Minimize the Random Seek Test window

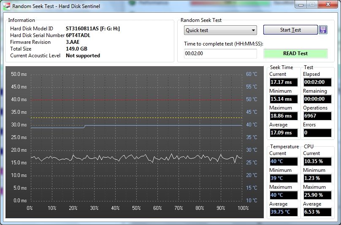[301, 5]
